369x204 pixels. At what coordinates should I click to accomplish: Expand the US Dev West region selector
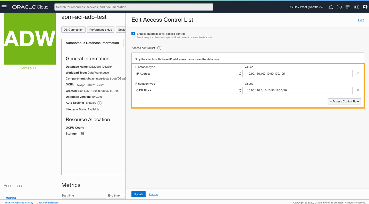tap(306, 7)
